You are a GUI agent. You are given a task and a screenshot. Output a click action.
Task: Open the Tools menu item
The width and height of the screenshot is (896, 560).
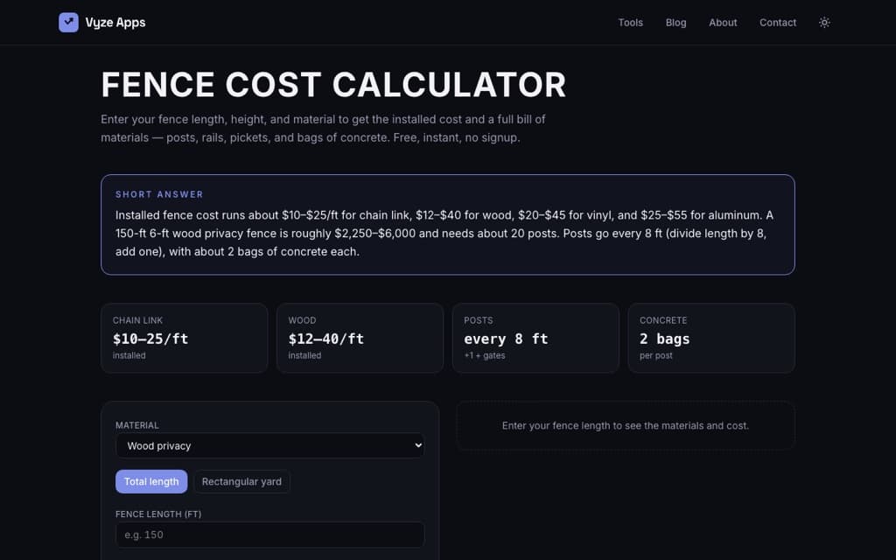click(x=630, y=22)
